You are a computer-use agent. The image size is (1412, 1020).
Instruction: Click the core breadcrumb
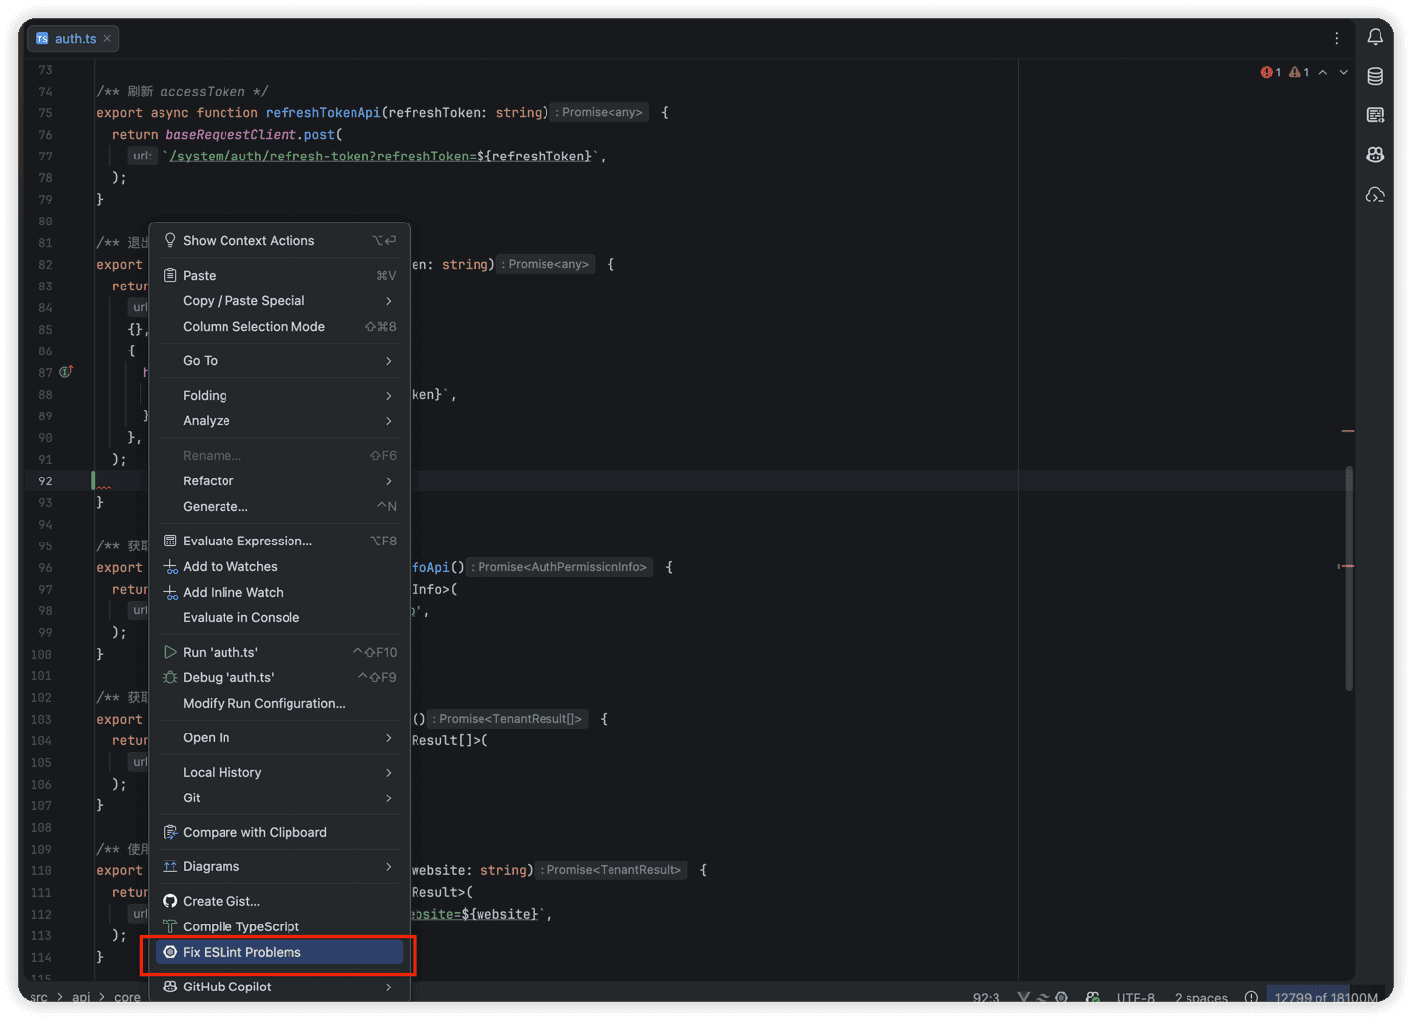tap(127, 997)
